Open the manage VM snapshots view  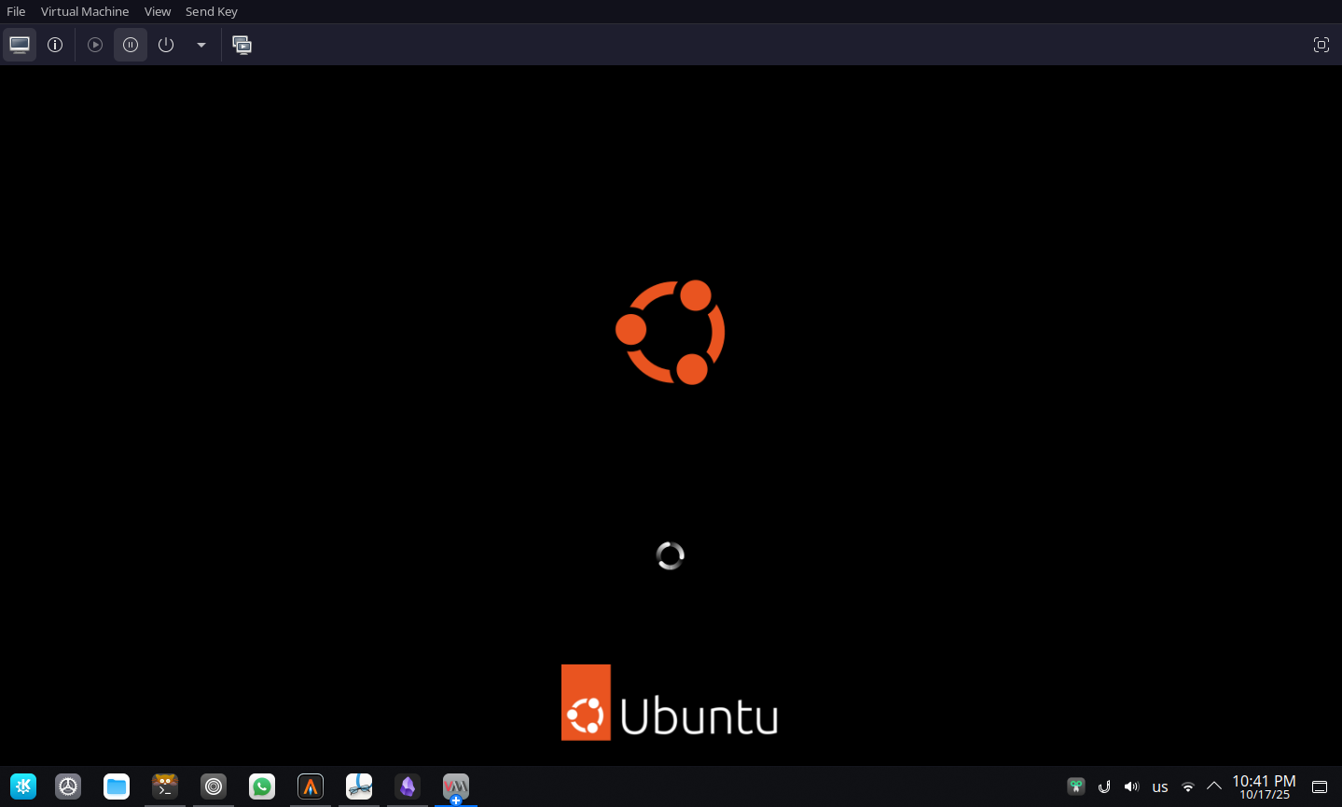242,45
